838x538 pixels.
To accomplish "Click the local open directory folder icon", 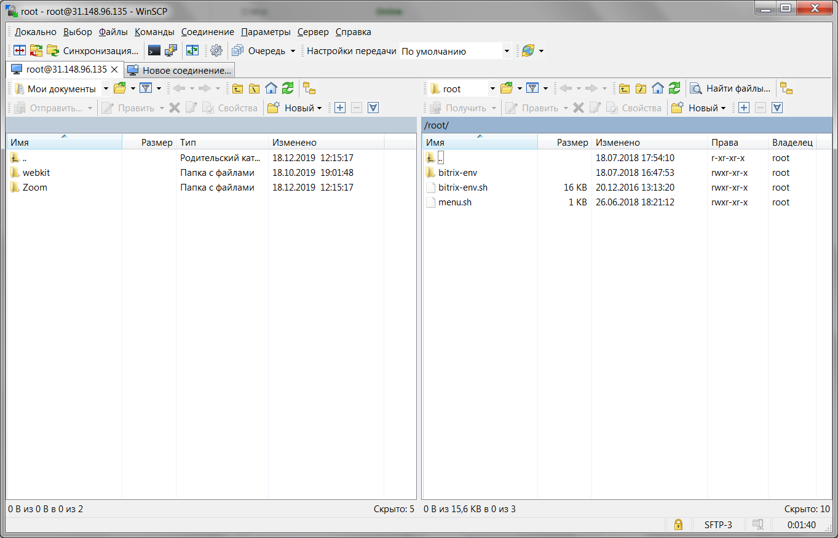I will pos(120,89).
